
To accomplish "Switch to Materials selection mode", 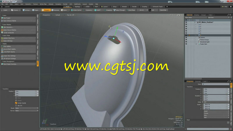I will [x=55, y=10].
